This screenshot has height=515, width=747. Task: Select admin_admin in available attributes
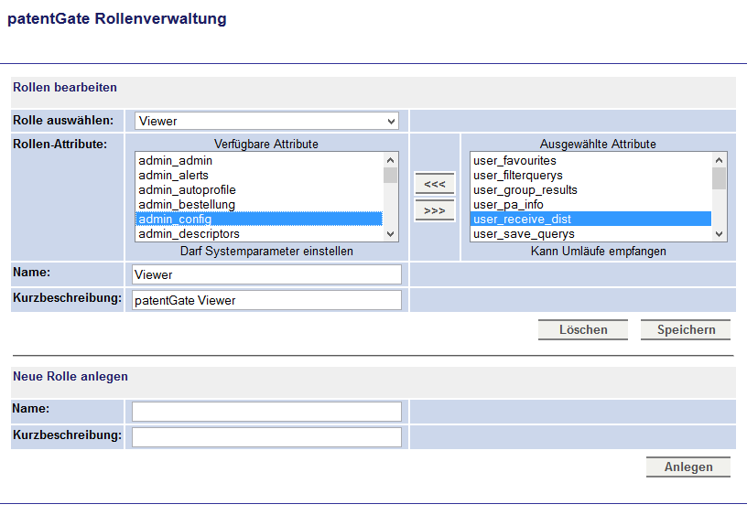259,160
